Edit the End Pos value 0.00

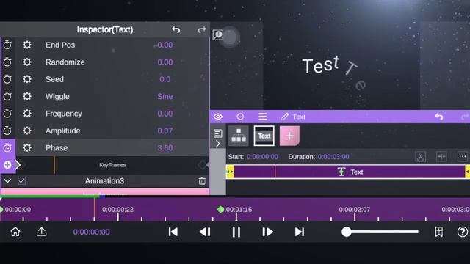[x=164, y=45]
